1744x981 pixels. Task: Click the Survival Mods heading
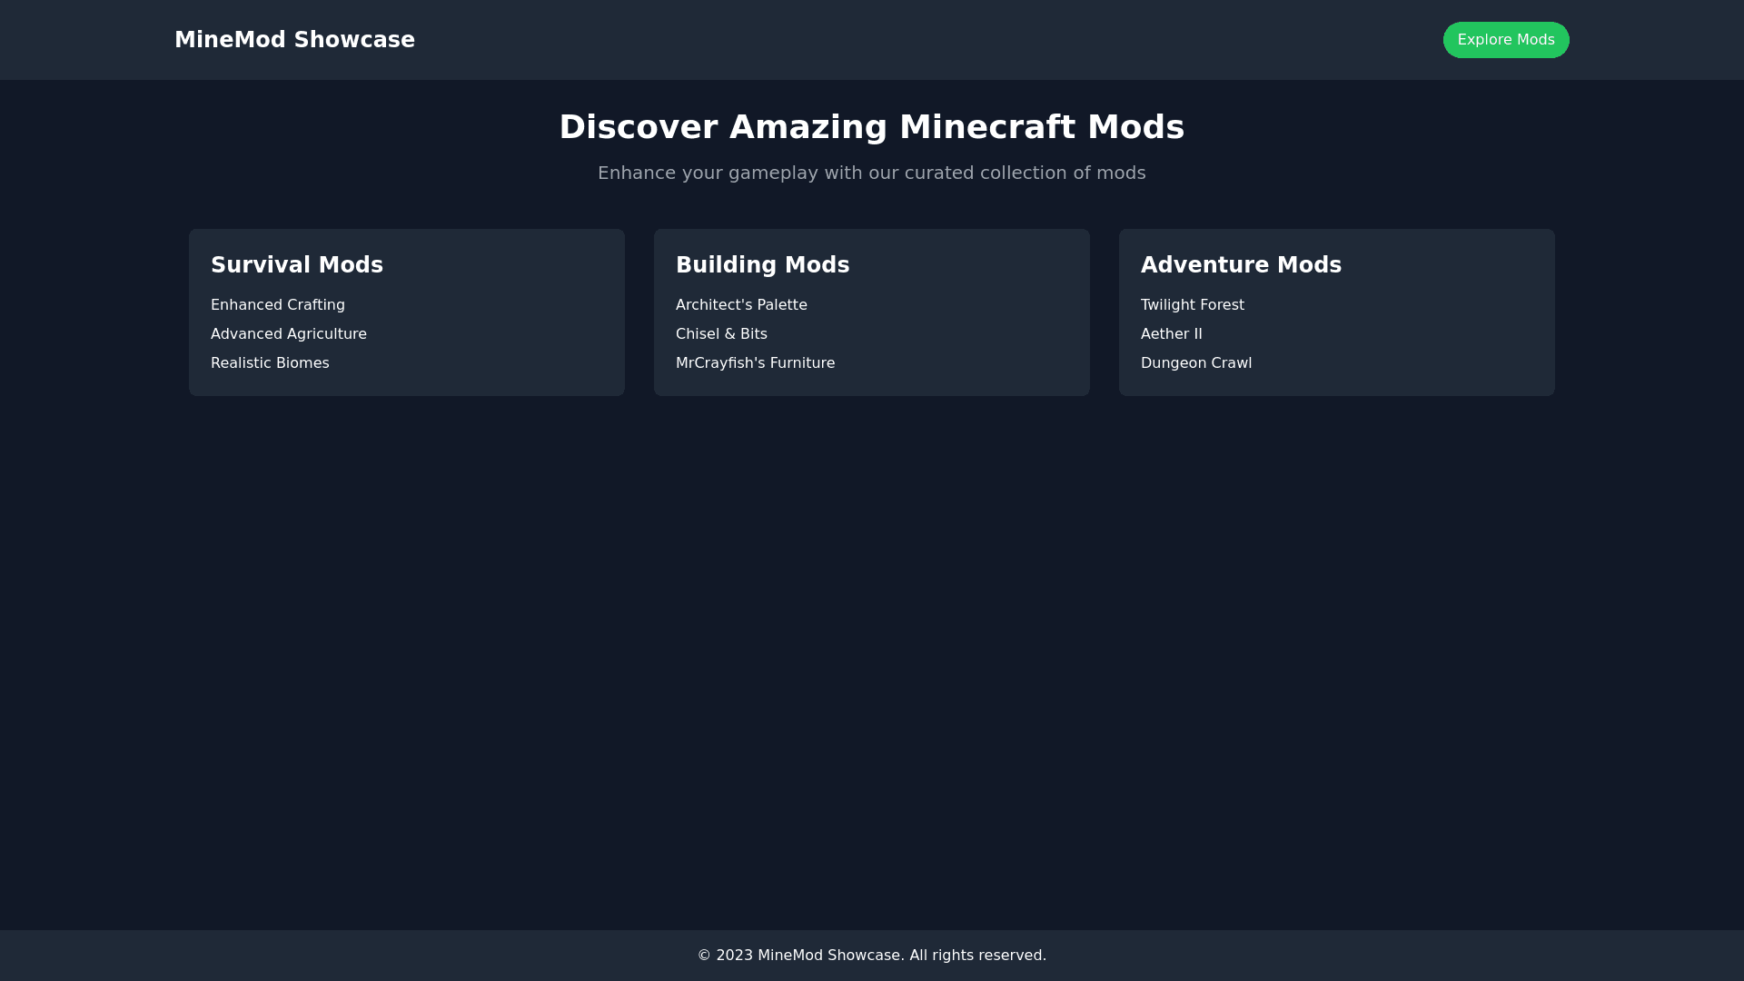(x=297, y=265)
